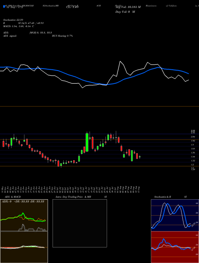Click the 'Day Vol: 0 M' readout

[125, 12]
